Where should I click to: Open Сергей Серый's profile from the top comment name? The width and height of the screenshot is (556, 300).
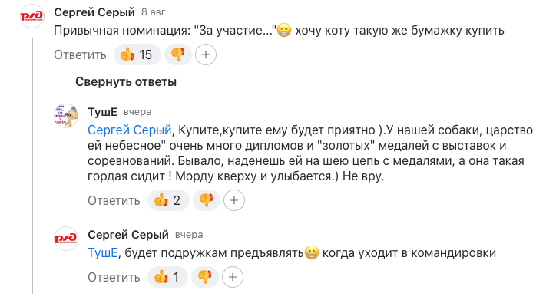94,12
